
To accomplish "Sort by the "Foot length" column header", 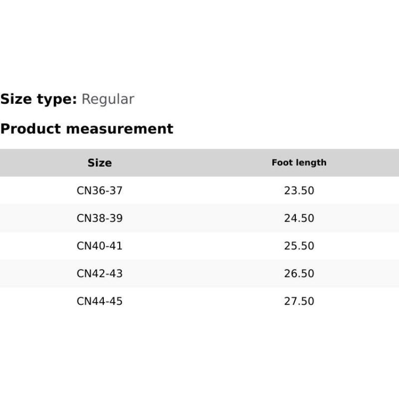I will click(x=299, y=163).
